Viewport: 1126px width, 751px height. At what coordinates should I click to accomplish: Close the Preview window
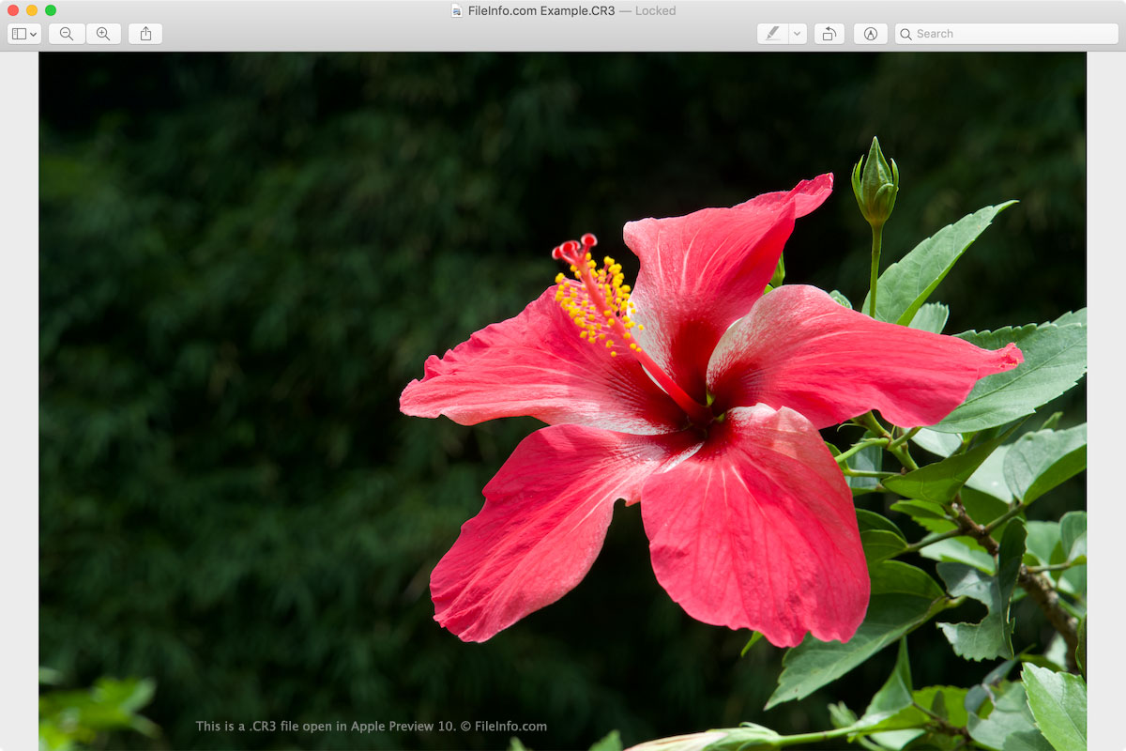point(13,10)
